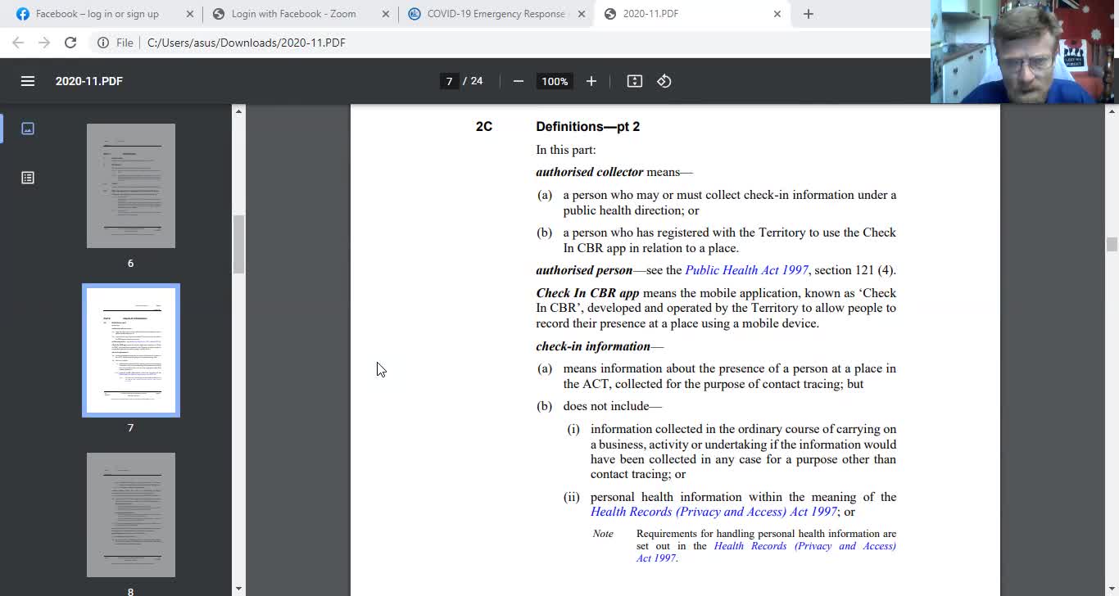Click the thumbnail panel scroll down arrow

pos(239,589)
